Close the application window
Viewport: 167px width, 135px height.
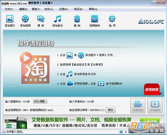(x=161, y=2)
